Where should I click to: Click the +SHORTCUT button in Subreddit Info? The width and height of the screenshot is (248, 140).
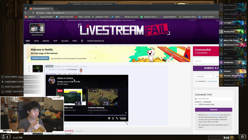click(198, 102)
